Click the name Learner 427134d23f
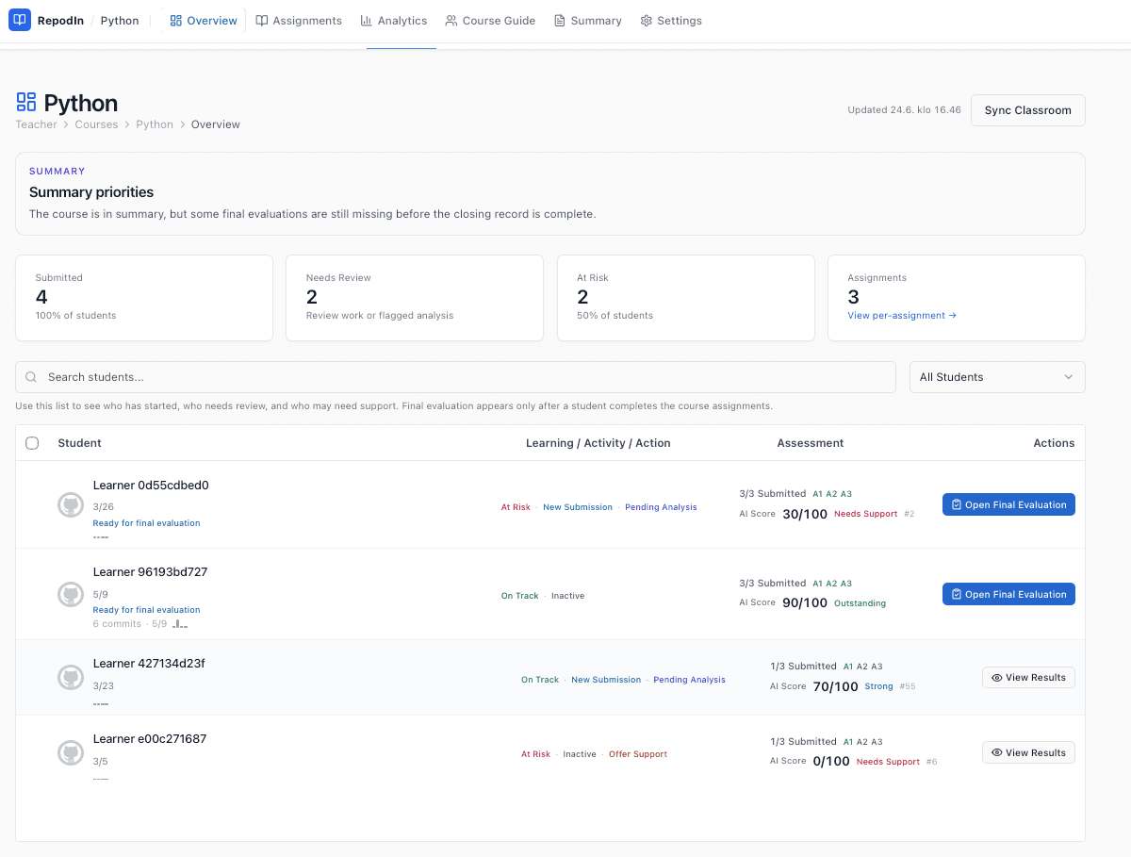 (x=149, y=664)
